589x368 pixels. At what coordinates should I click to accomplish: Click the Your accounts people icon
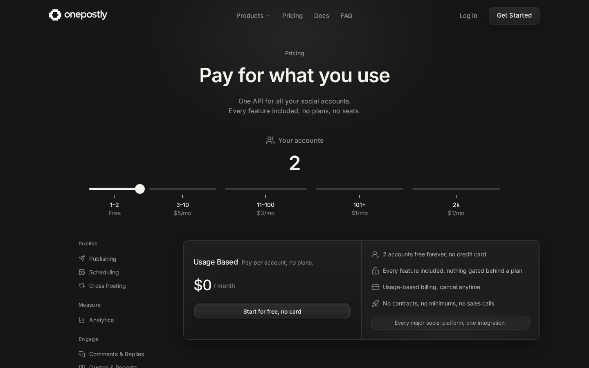coord(270,140)
